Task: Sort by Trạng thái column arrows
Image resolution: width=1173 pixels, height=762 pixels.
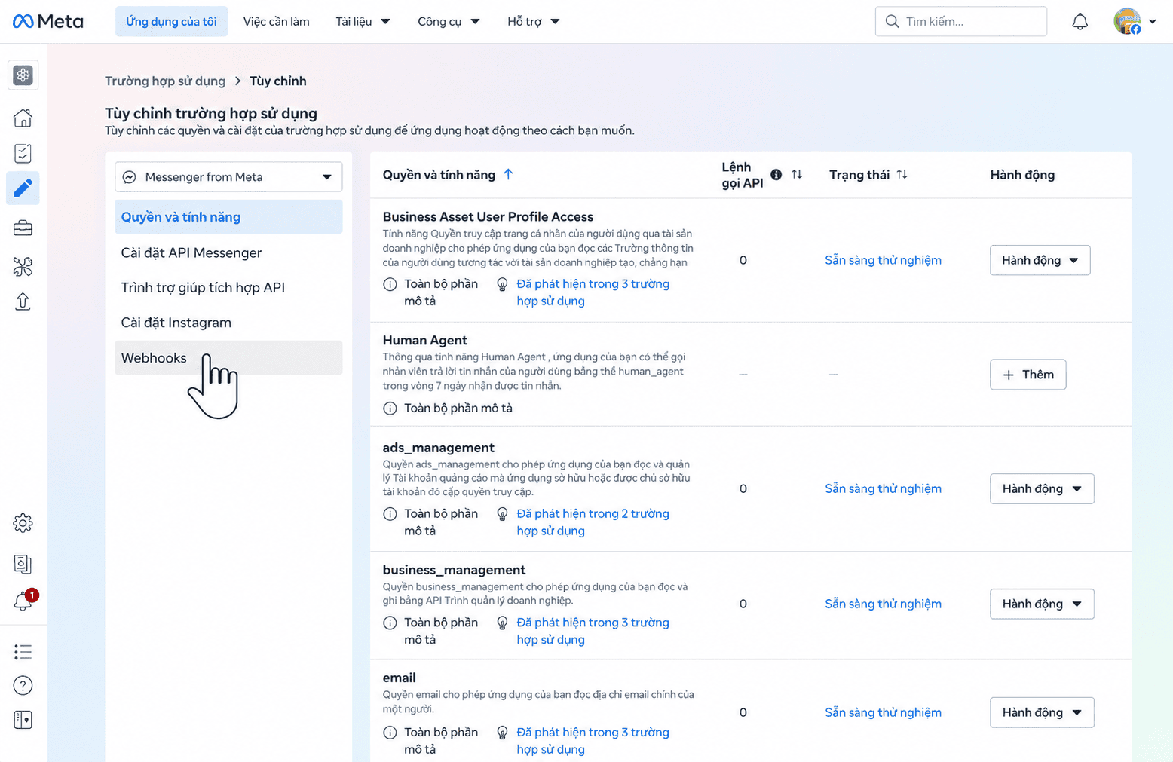Action: point(902,174)
